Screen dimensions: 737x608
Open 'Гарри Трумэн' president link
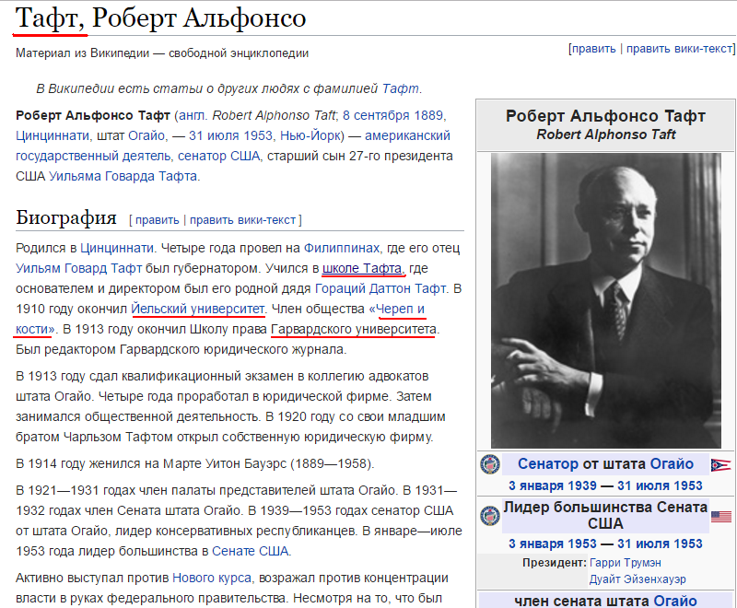(626, 563)
